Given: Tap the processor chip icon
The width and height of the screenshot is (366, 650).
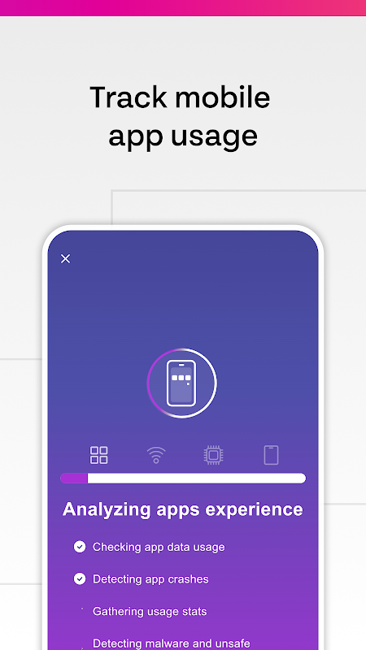Looking at the screenshot, I should click(x=213, y=455).
